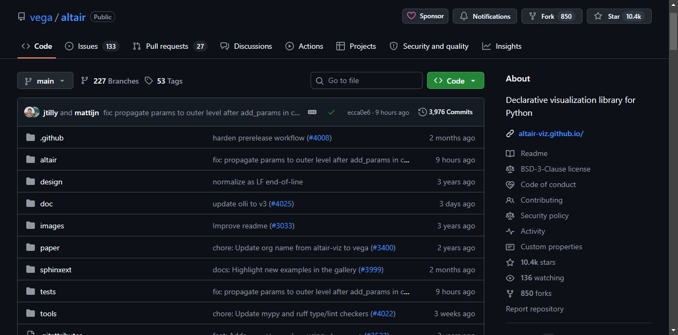Fork the repository with Fork button
The image size is (678, 335).
tap(552, 16)
